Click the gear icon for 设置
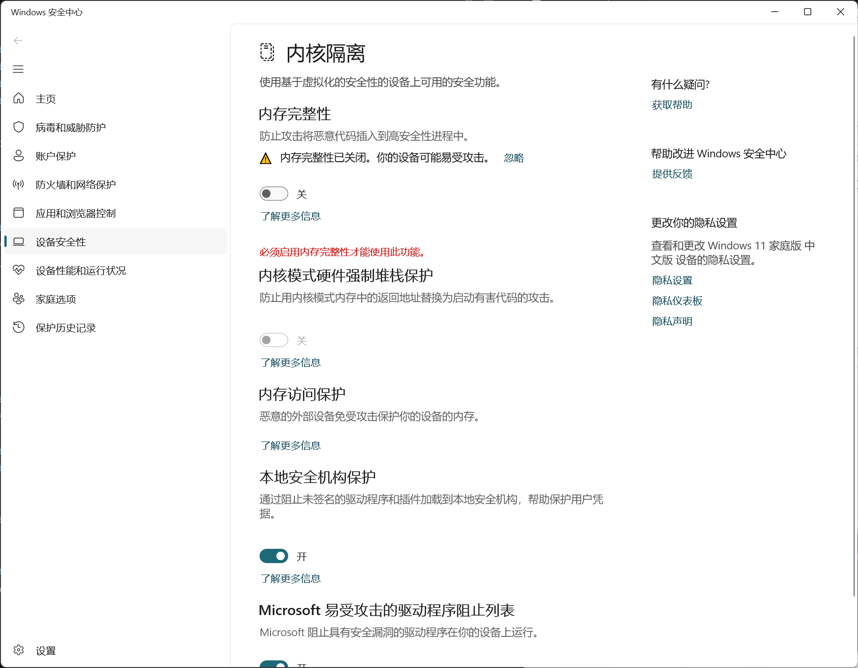The image size is (858, 668). 19,650
